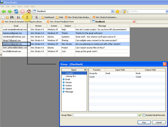The height and width of the screenshot is (127, 168).
Task: Click the green Back arrow
Action: click(4, 11)
